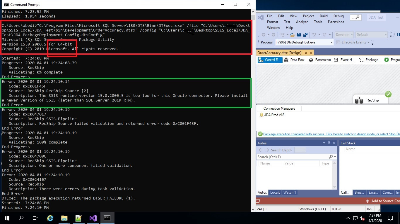Open the Autos window options dropdown arrow
400x224 pixels.
click(x=324, y=143)
